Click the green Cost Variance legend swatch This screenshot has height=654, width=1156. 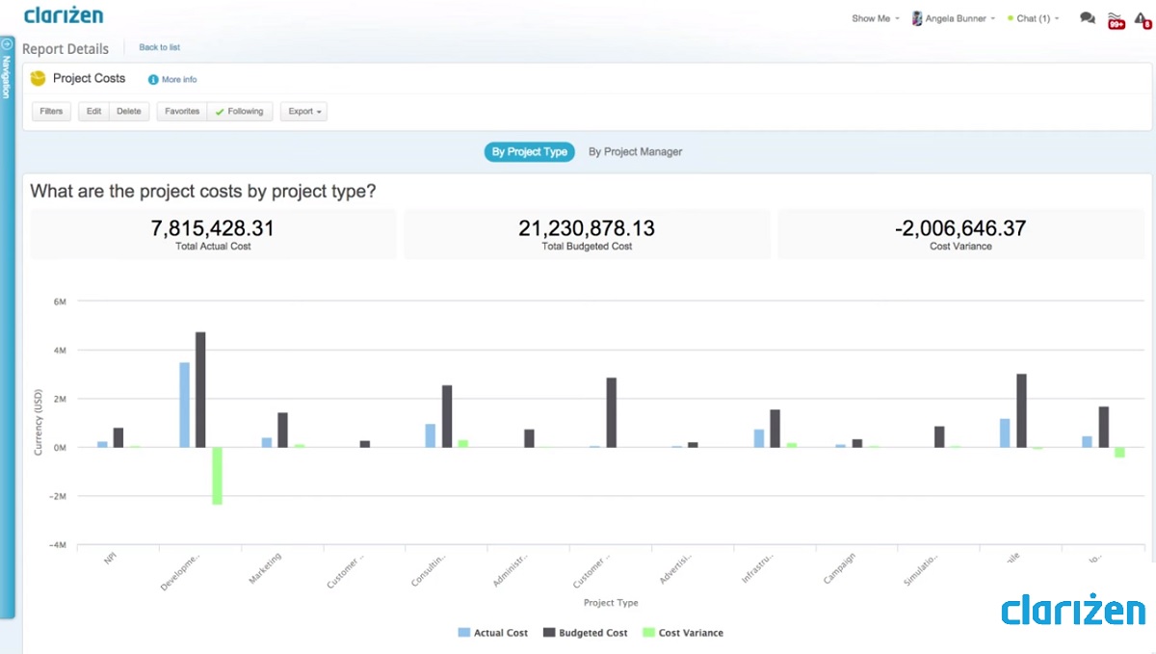(649, 633)
